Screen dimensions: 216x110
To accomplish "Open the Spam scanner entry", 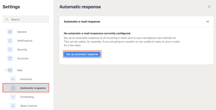I will [29, 106].
